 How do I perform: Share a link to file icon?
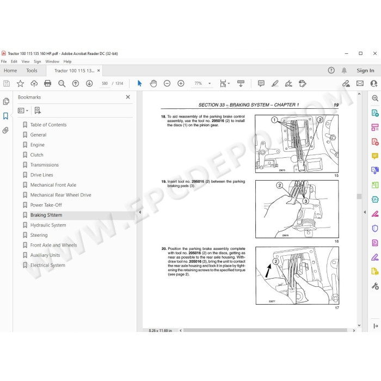(x=346, y=84)
